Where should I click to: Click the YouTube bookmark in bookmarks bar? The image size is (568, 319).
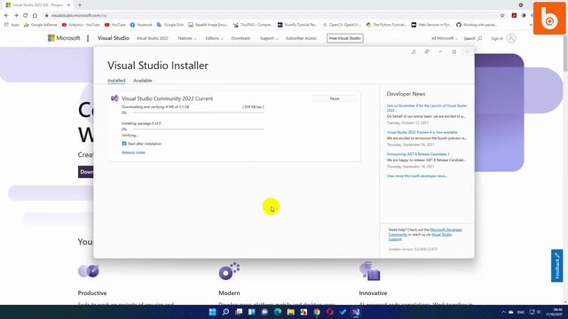point(114,25)
